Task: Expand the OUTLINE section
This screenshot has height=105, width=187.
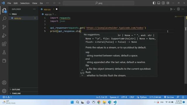Action: (23, 90)
